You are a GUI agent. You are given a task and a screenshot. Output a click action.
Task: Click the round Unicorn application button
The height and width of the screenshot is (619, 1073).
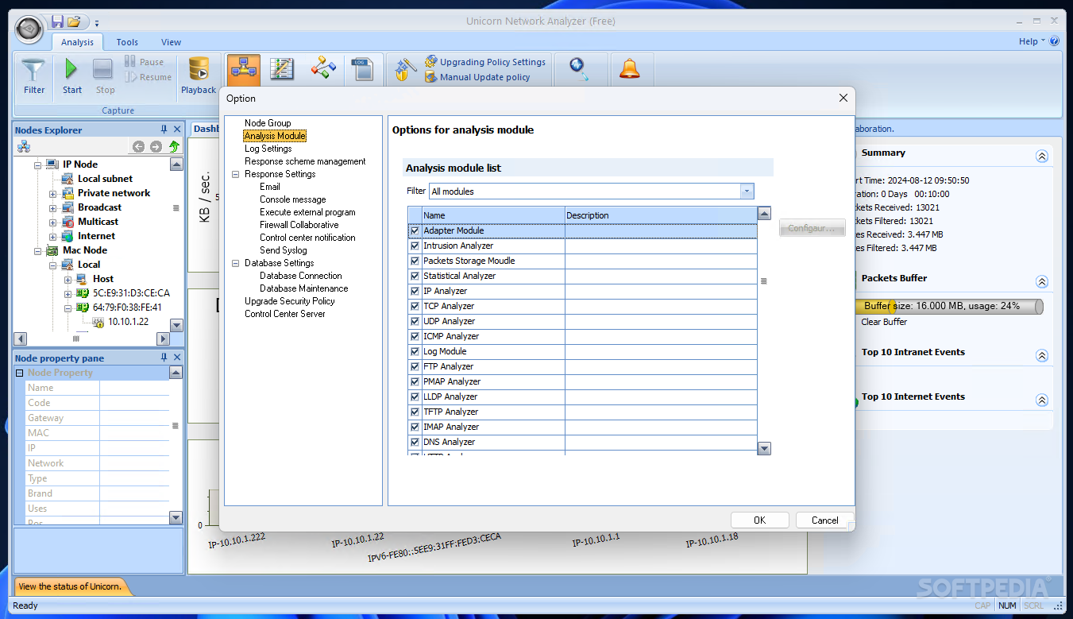click(x=29, y=29)
